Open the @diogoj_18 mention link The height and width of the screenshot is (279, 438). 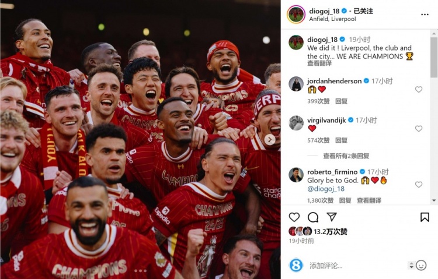tap(326, 189)
